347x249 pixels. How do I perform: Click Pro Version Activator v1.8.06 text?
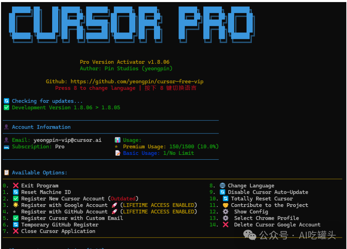[x=125, y=62]
